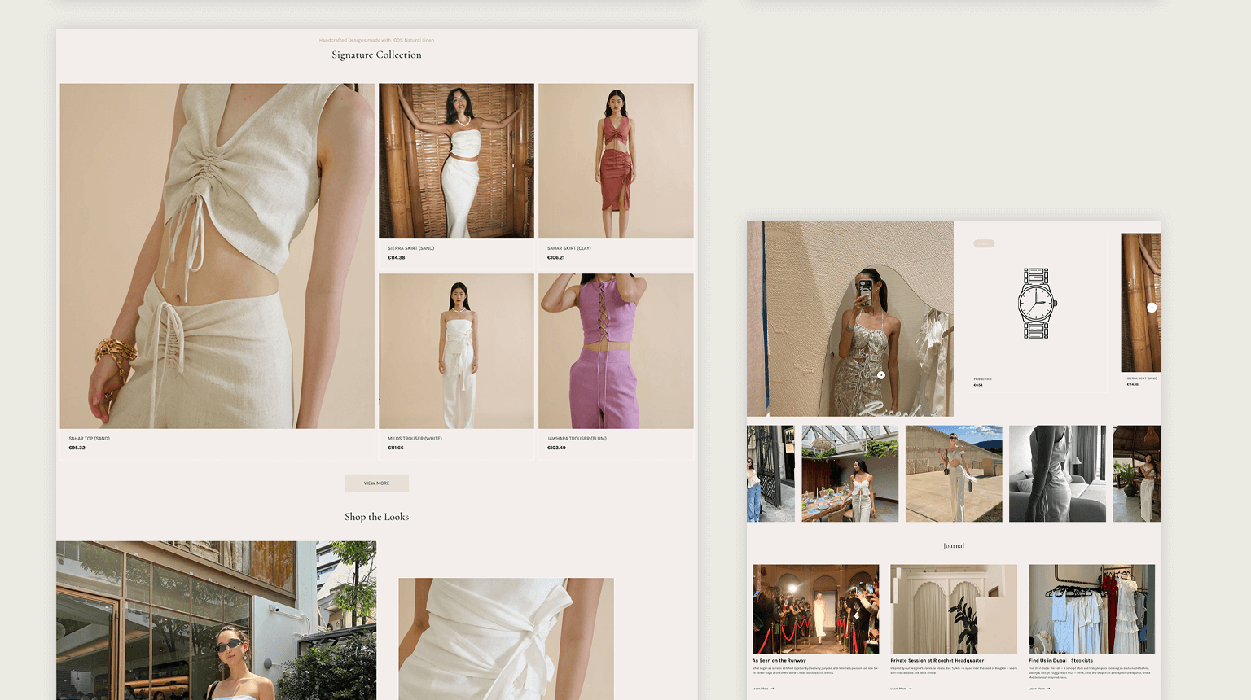Open the greenhouse dining table gallery photo
The image size is (1251, 700).
[x=850, y=474]
